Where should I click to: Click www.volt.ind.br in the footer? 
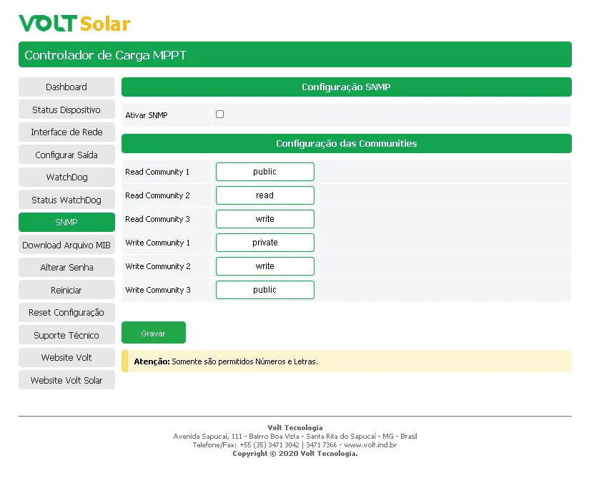pos(370,445)
